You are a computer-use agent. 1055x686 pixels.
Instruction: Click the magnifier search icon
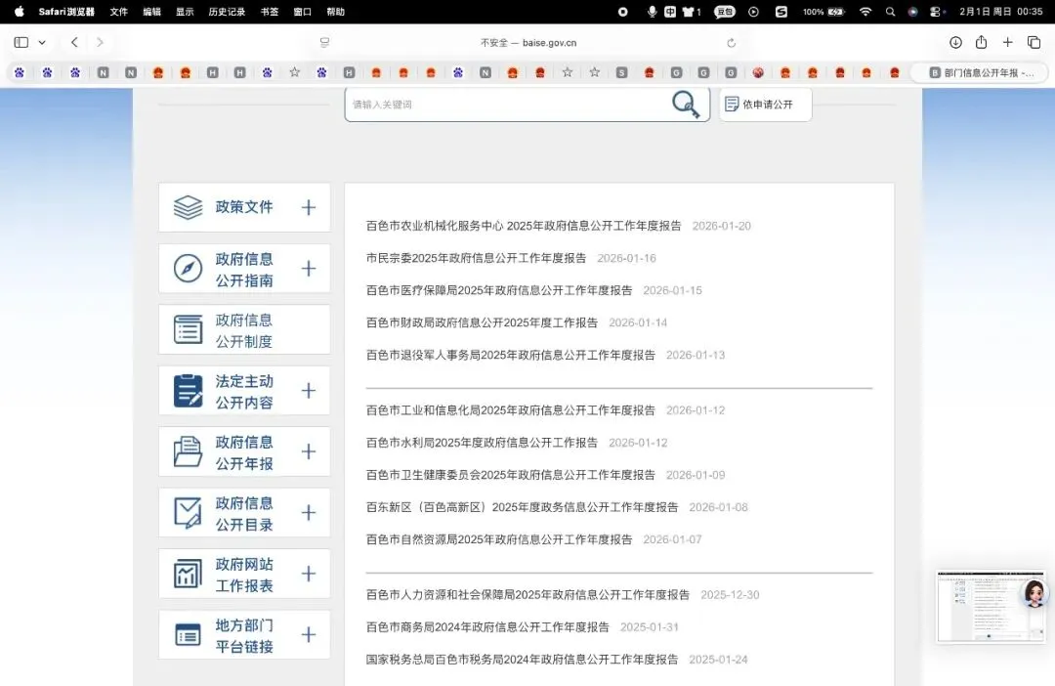686,105
